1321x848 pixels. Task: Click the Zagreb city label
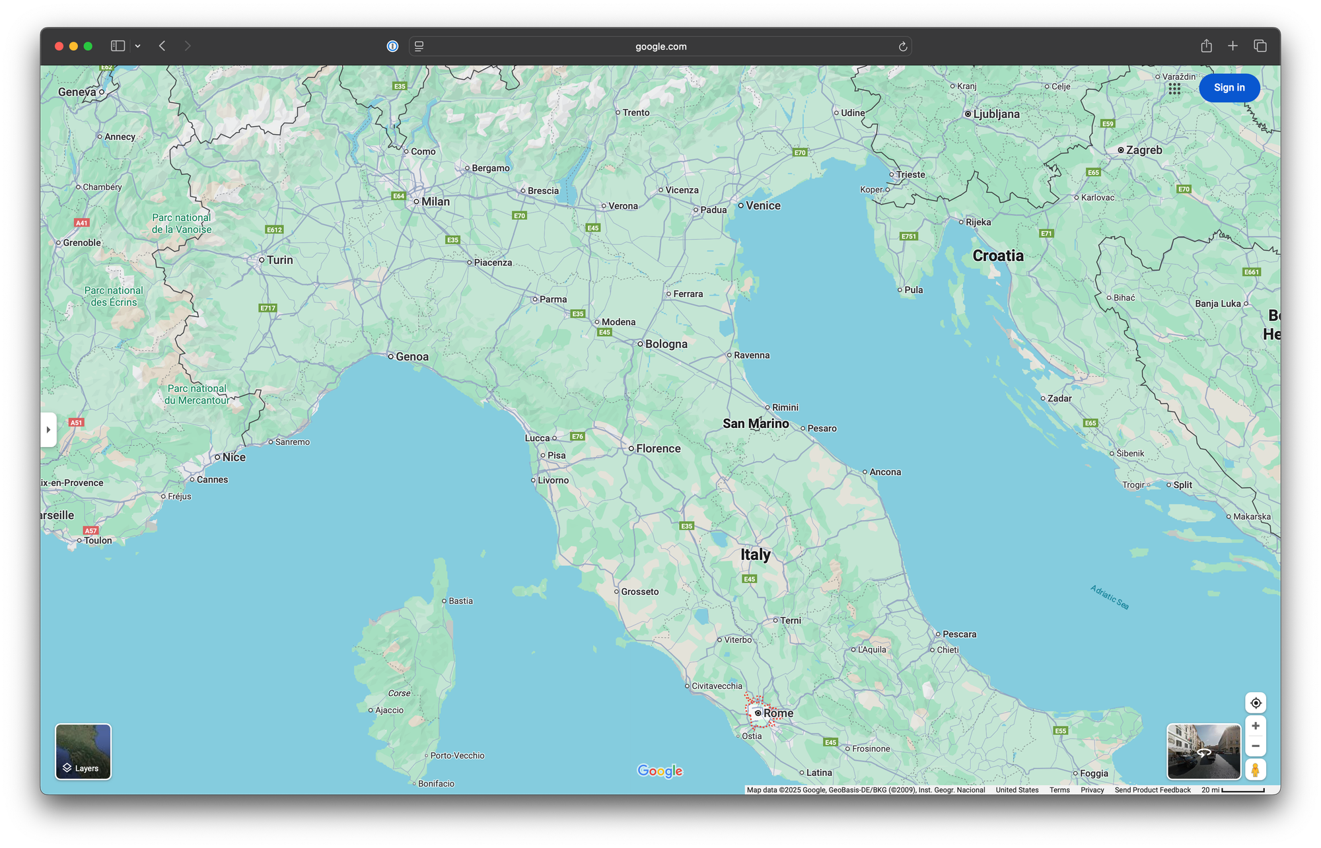[x=1144, y=150]
